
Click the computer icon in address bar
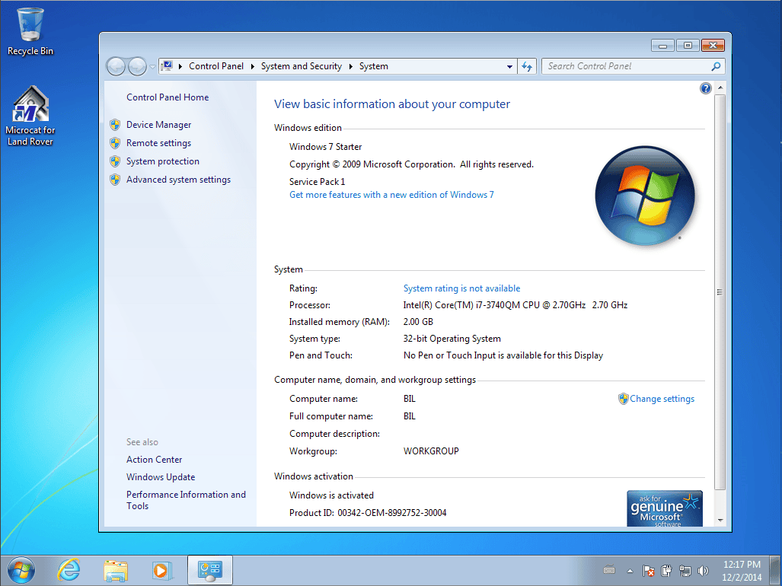(x=167, y=66)
